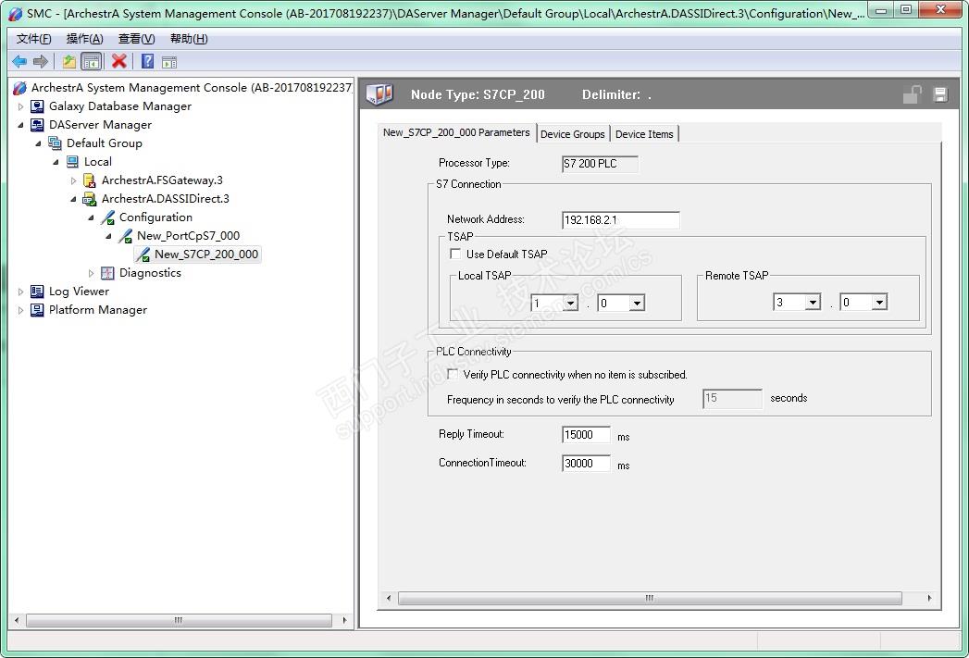
Task: Click the right arrow of parameters scrollbar
Action: 929,598
